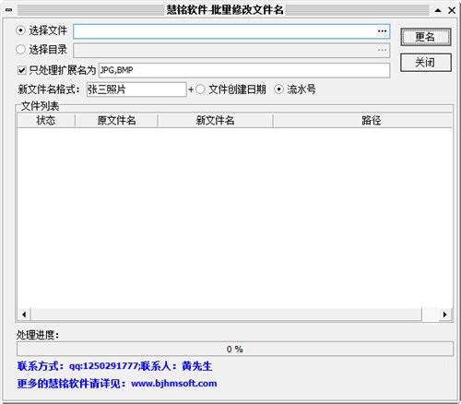Click the 关闭 button
Image resolution: width=461 pixels, height=404 pixels.
click(426, 63)
